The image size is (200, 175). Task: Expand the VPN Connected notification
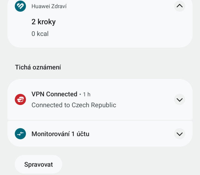tap(179, 100)
